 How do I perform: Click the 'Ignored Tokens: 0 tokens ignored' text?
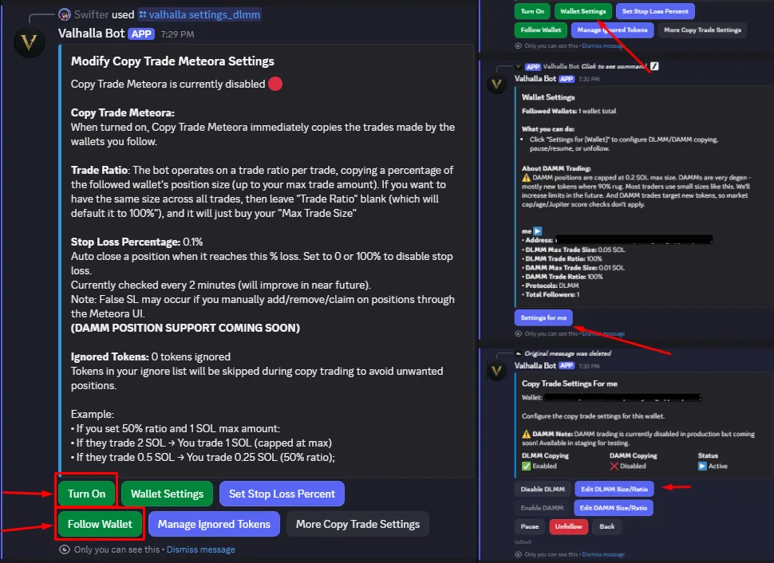(151, 356)
